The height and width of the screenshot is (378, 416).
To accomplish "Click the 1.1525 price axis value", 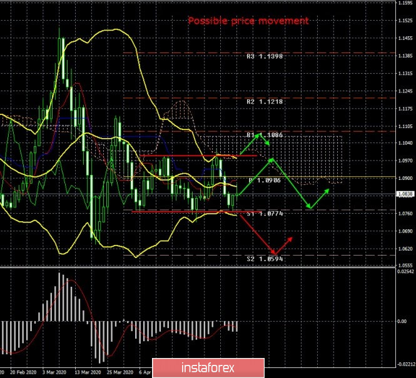I will [405, 21].
